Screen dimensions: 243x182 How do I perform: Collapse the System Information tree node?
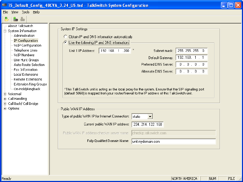tap(5, 31)
